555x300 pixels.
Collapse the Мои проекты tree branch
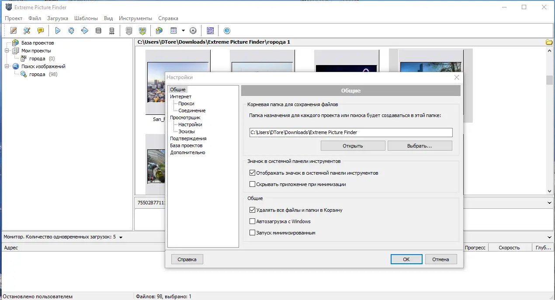coord(7,51)
